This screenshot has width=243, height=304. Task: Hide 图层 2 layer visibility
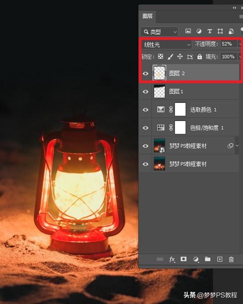click(145, 73)
